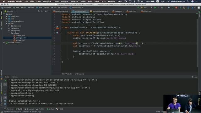201x113 pixels.
Task: Toggle the Project side panel tab
Action: pyautogui.click(x=1, y=15)
